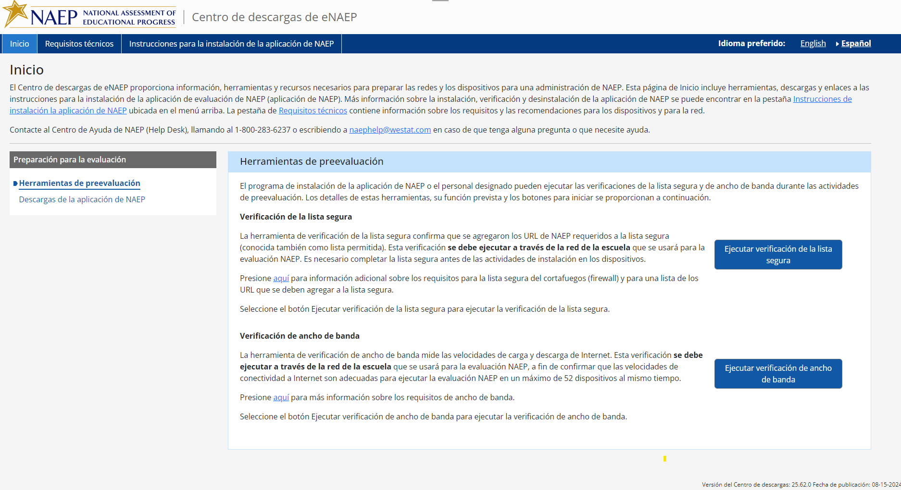
Task: Open the Requisitos técnicos link in intro text
Action: (x=313, y=110)
